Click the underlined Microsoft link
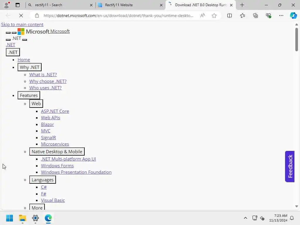 pyautogui.click(x=60, y=31)
